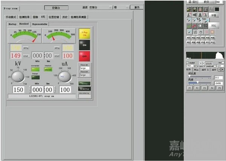Toggle the checkbox below the histogram
The height and width of the screenshot is (161, 226).
pos(188,63)
